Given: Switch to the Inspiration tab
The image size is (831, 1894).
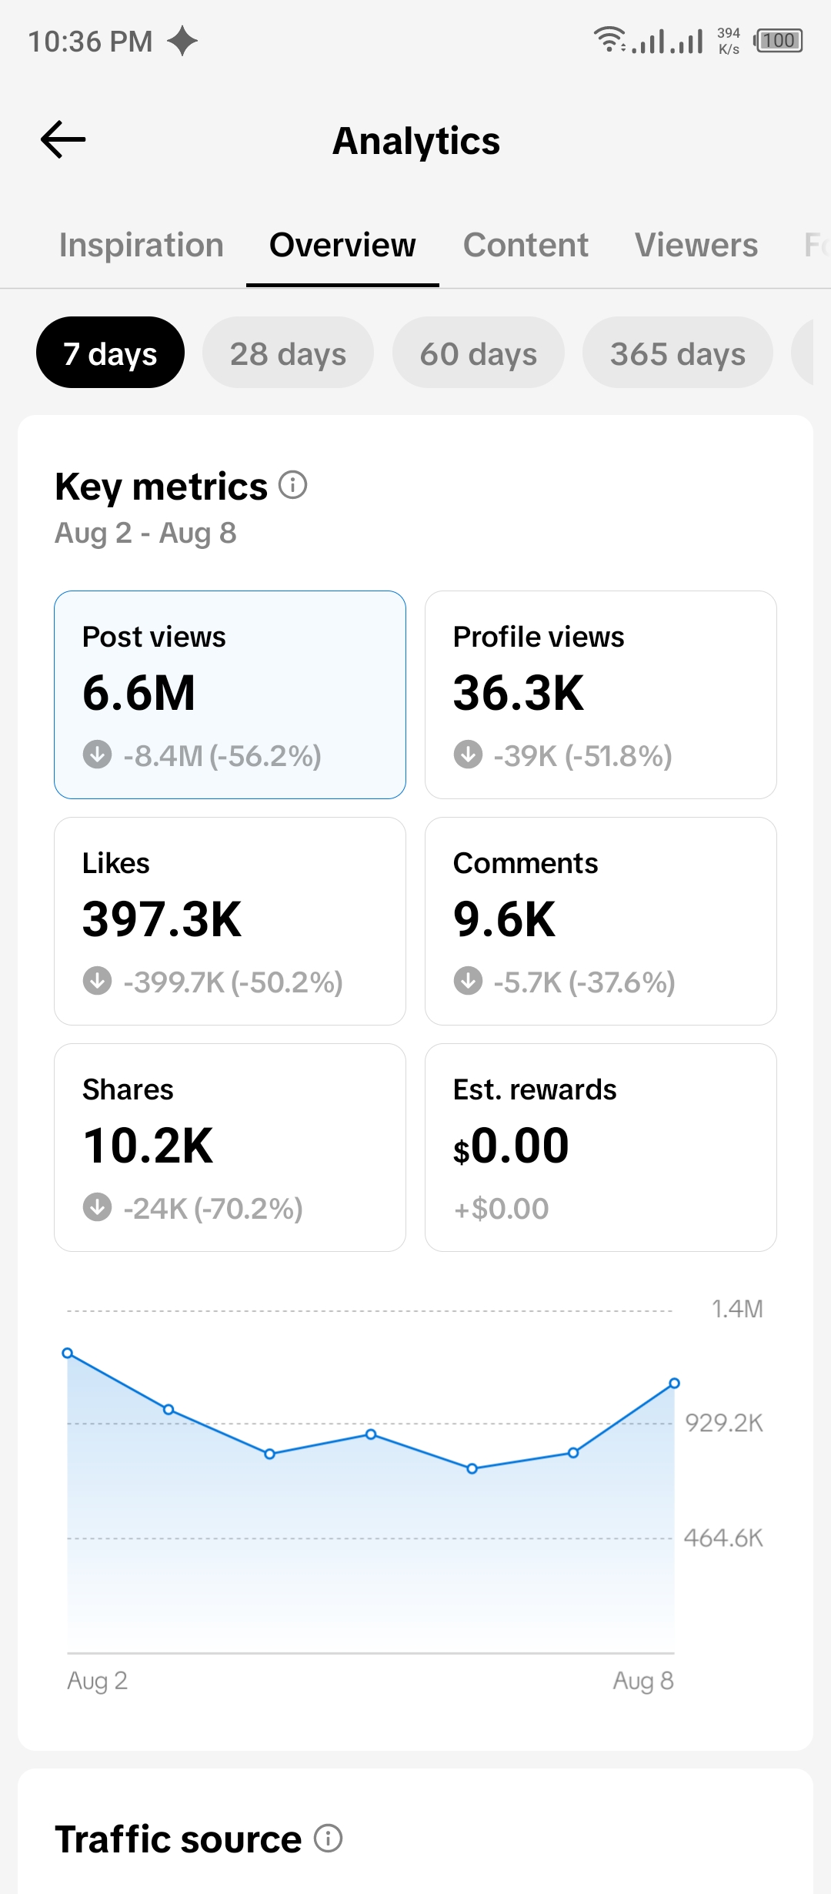Looking at the screenshot, I should click(x=142, y=245).
